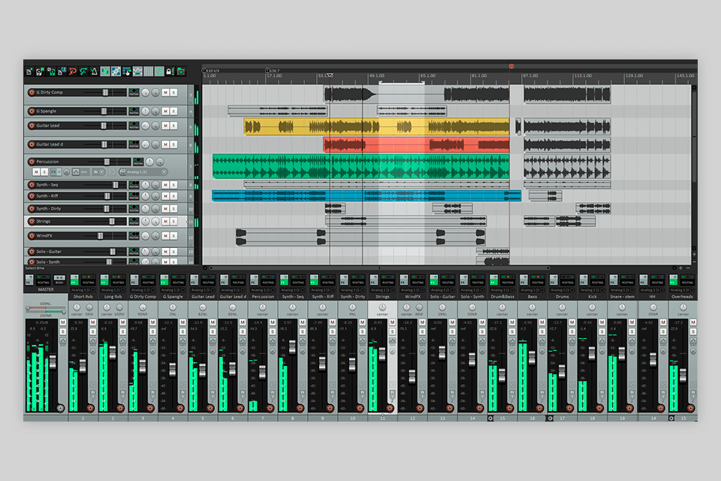721x481 pixels.
Task: Click MASTER output settings gear icon
Action: coord(60,408)
